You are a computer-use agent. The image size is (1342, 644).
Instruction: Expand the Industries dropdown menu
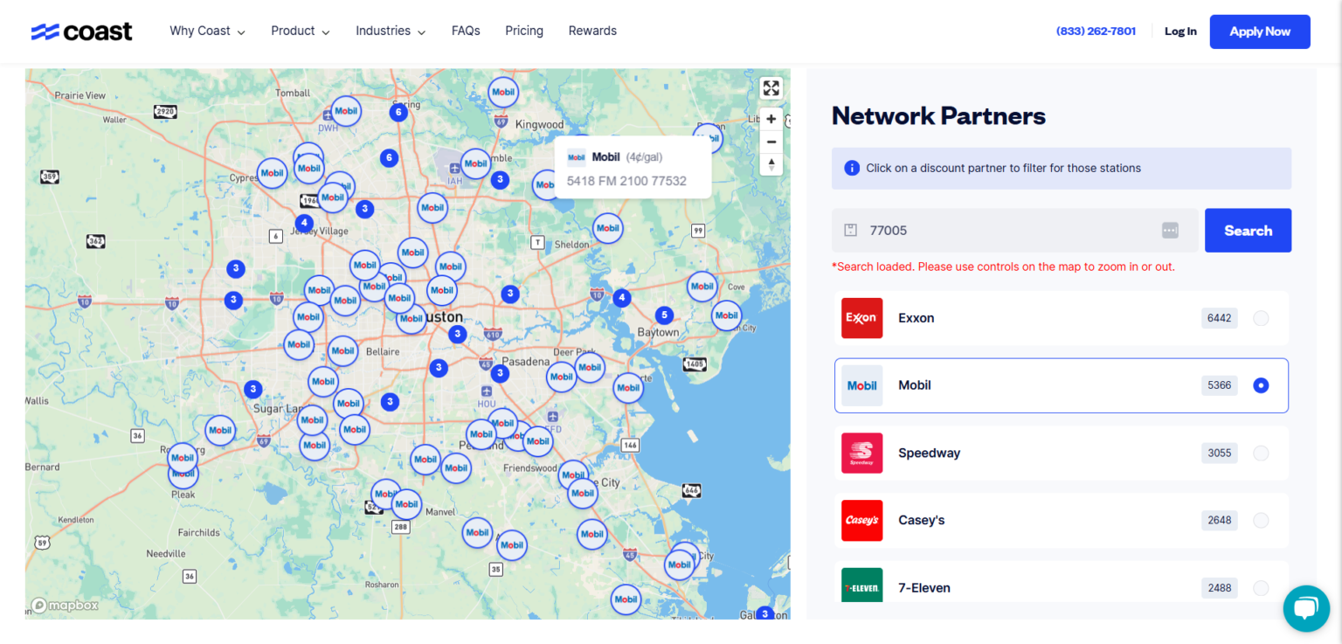click(390, 31)
